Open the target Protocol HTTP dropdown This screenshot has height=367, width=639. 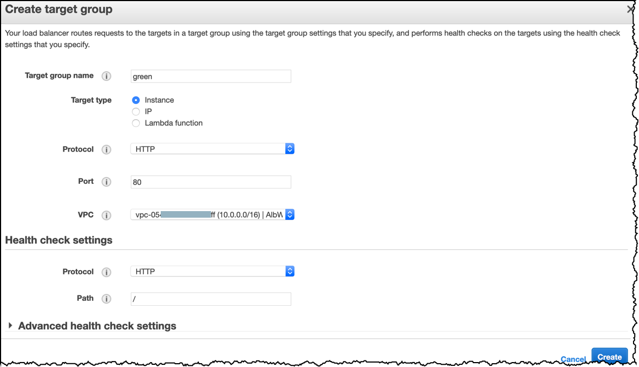[212, 149]
